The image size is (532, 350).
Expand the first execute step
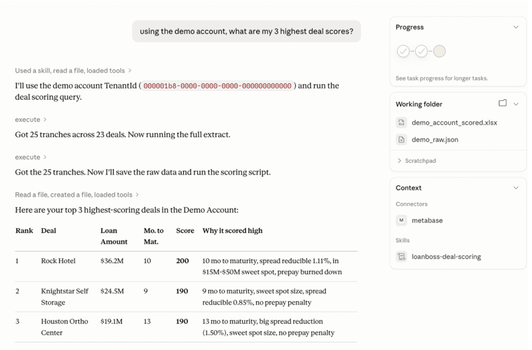click(x=31, y=120)
